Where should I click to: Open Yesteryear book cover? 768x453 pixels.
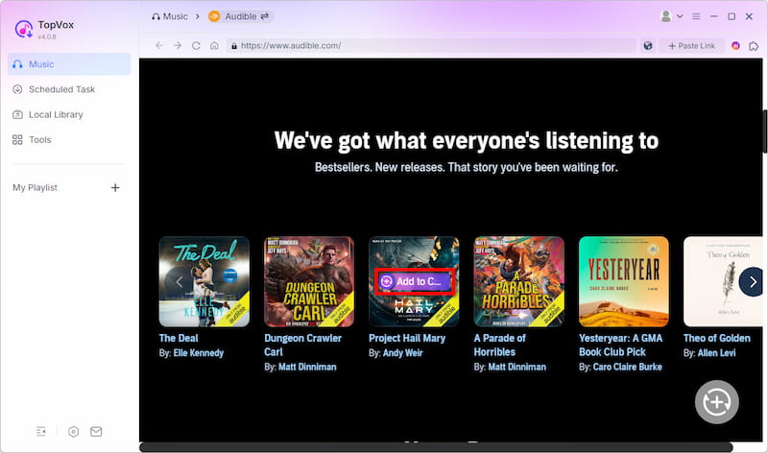tap(623, 281)
